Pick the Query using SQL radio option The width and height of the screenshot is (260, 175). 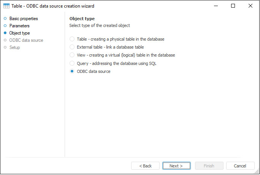72,63
